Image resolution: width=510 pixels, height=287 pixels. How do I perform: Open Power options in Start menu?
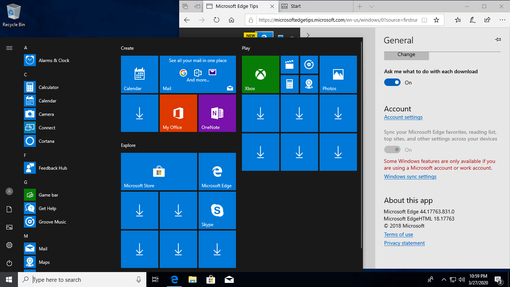click(x=9, y=263)
